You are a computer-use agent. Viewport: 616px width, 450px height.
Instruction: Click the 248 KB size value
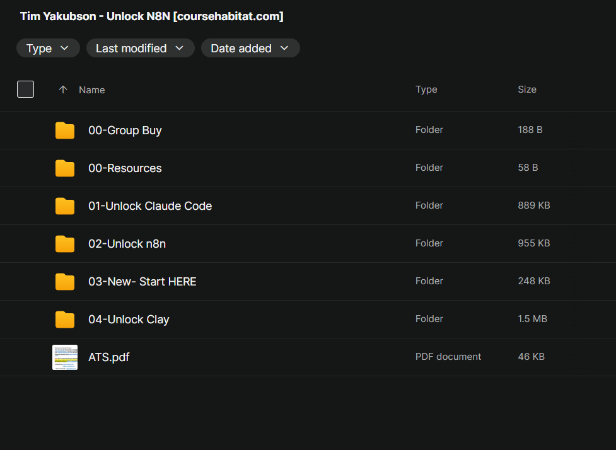click(x=534, y=281)
